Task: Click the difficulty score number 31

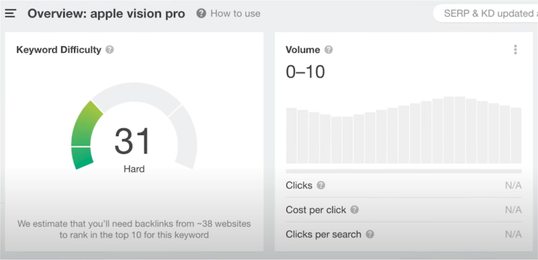Action: click(x=132, y=141)
